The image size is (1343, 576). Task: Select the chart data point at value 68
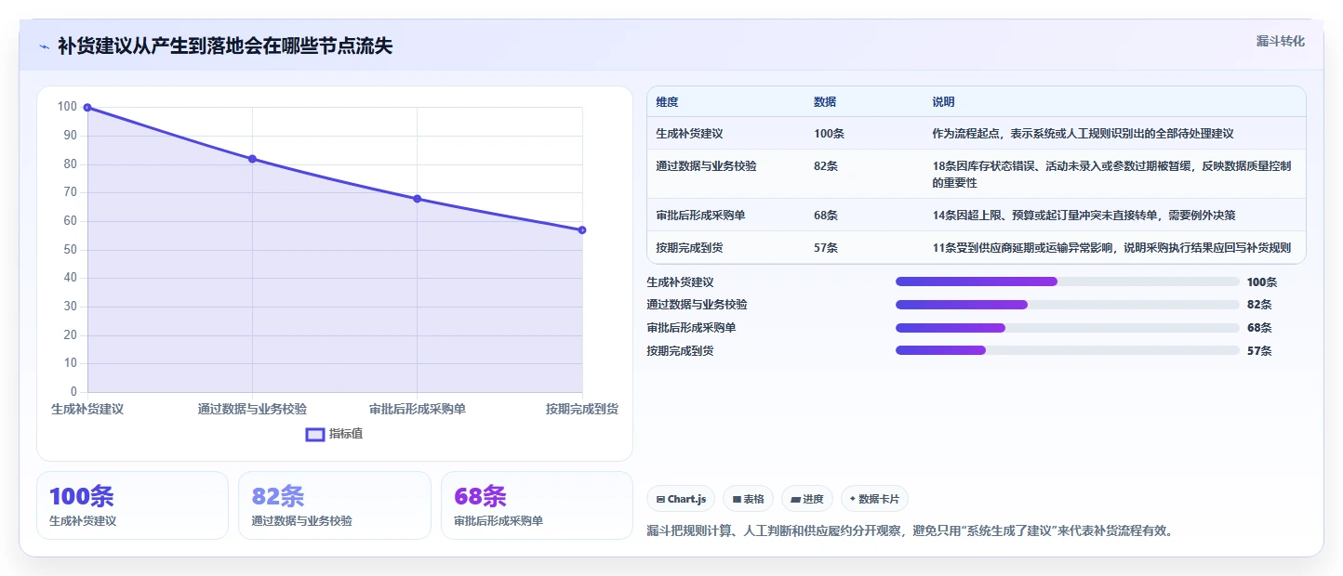pyautogui.click(x=417, y=199)
